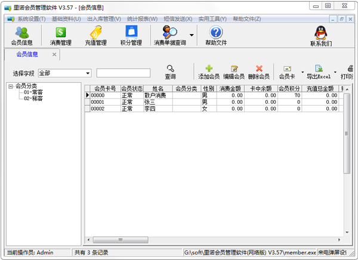Sort by 会员积分 column header

[x=289, y=89]
